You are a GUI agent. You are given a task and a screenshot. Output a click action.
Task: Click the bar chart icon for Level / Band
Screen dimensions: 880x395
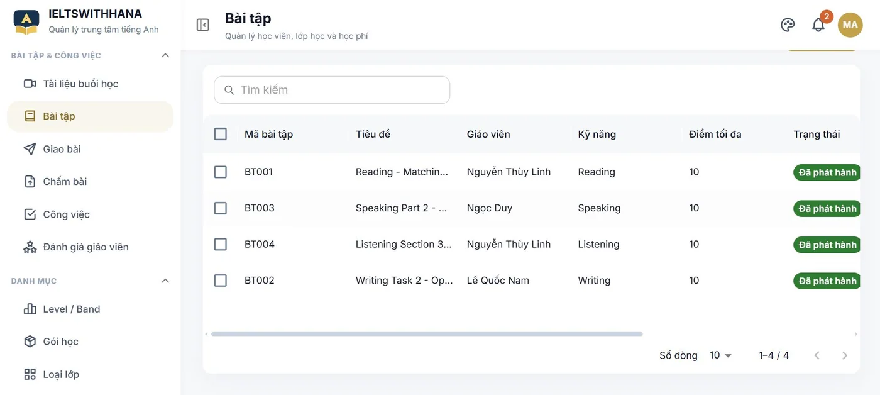[x=30, y=309]
